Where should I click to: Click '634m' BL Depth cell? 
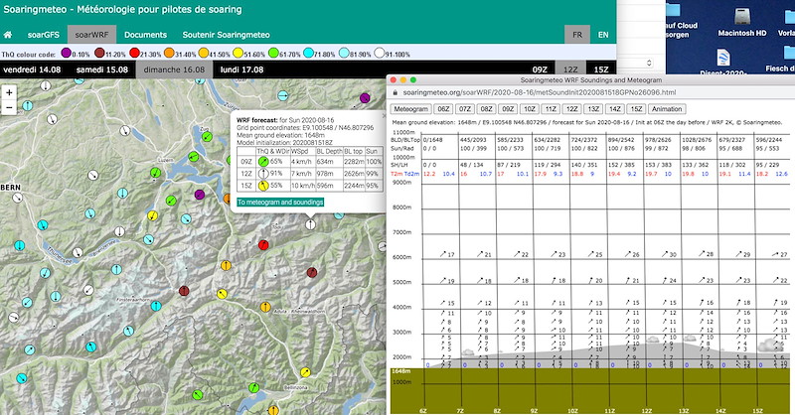[330, 162]
